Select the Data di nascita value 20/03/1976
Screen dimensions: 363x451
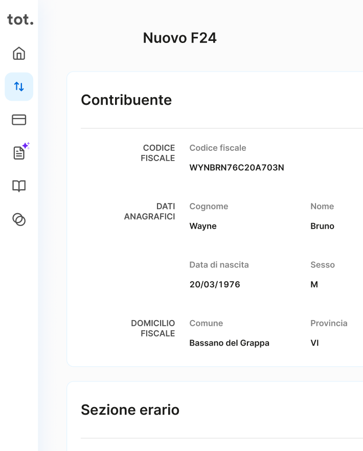(215, 284)
